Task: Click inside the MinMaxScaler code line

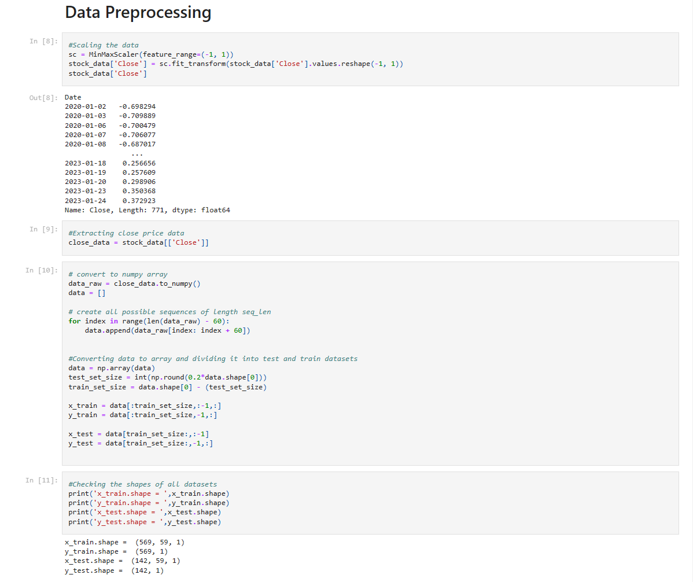Action: 151,54
